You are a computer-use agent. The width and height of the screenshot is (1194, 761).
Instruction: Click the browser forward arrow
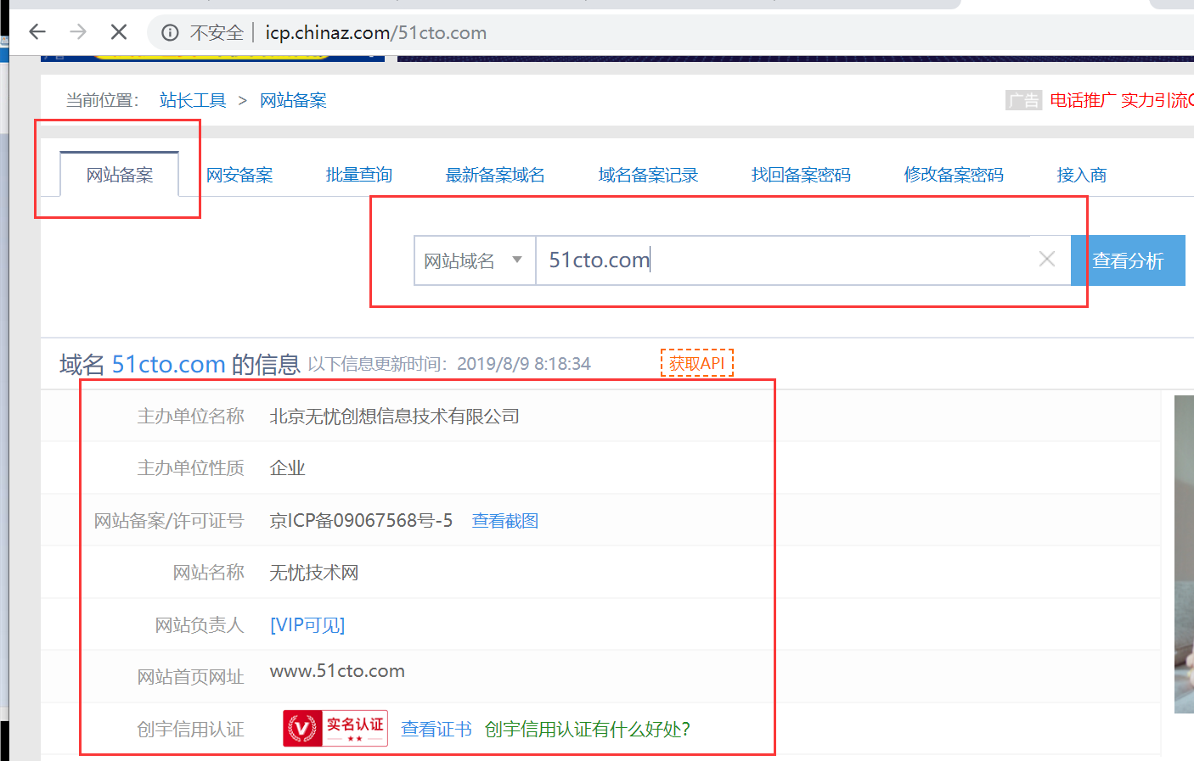78,32
